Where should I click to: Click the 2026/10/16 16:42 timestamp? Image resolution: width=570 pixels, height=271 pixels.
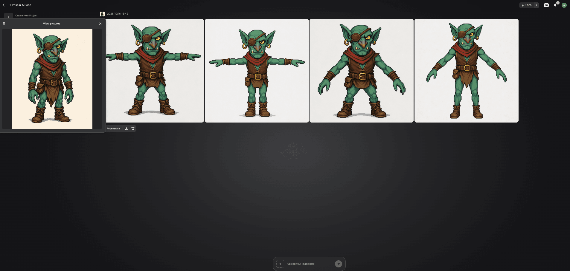click(118, 14)
